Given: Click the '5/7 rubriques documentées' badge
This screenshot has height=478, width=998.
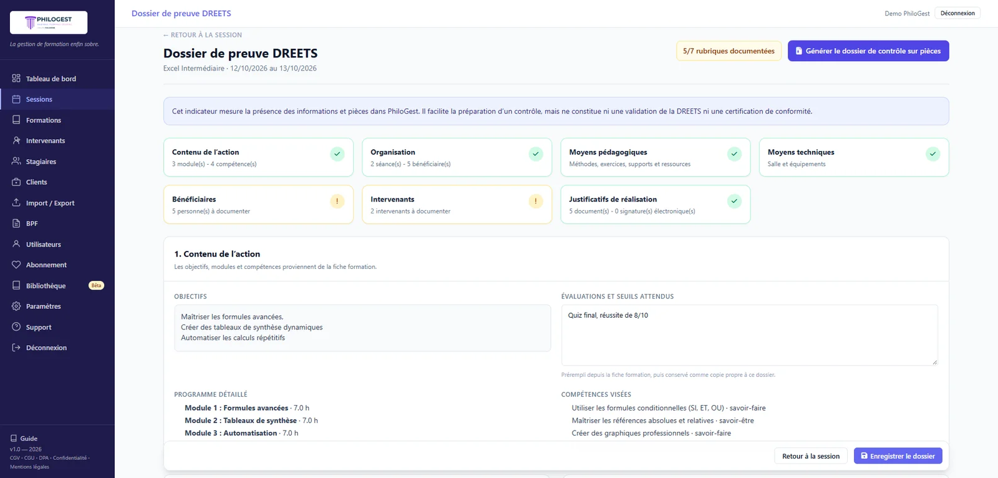Looking at the screenshot, I should 729,51.
